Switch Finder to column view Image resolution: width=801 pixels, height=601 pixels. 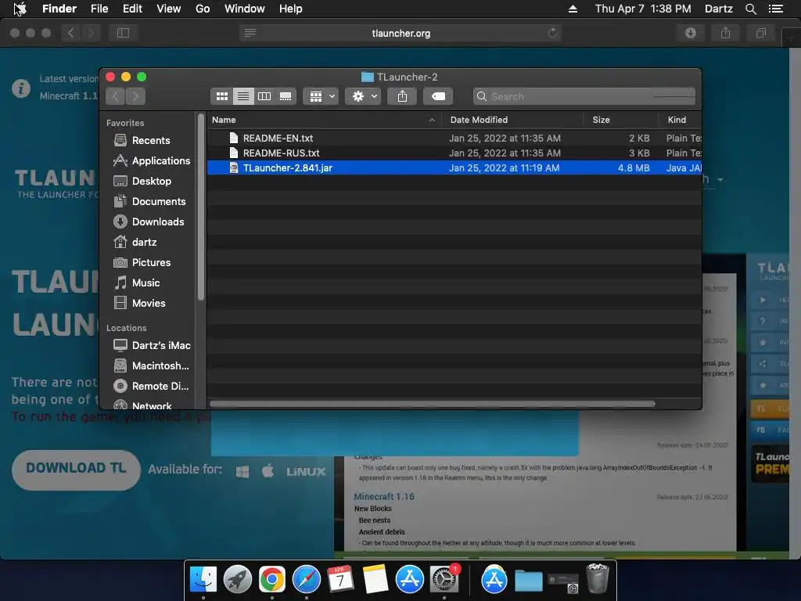click(264, 96)
